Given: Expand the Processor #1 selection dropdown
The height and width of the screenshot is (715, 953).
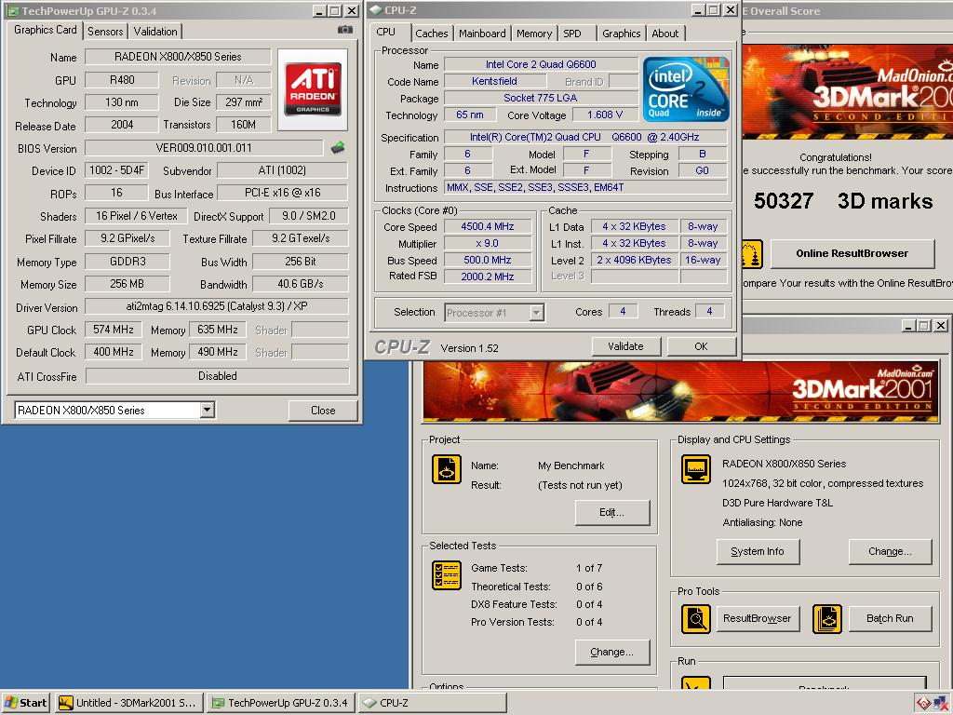Looking at the screenshot, I should [x=536, y=313].
